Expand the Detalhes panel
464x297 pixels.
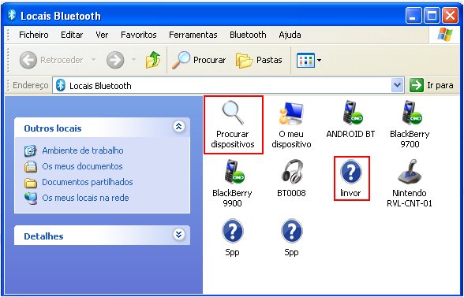[178, 235]
